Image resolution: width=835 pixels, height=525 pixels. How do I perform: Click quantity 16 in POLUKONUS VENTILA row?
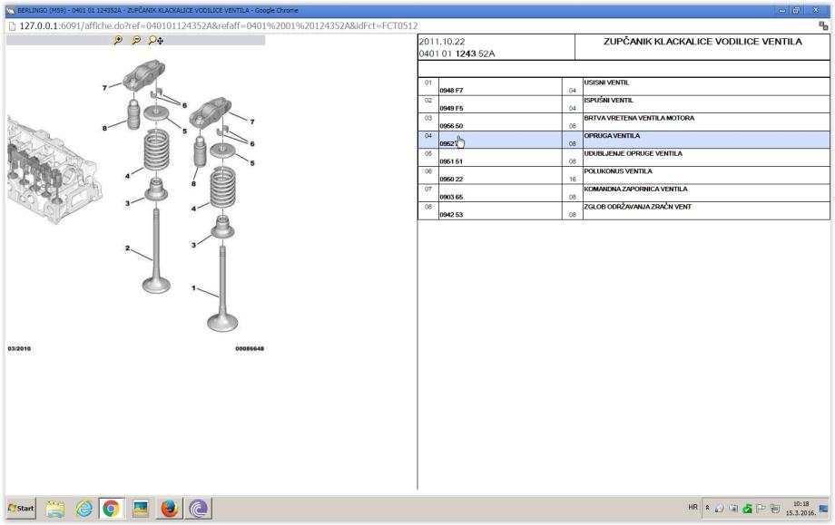573,180
